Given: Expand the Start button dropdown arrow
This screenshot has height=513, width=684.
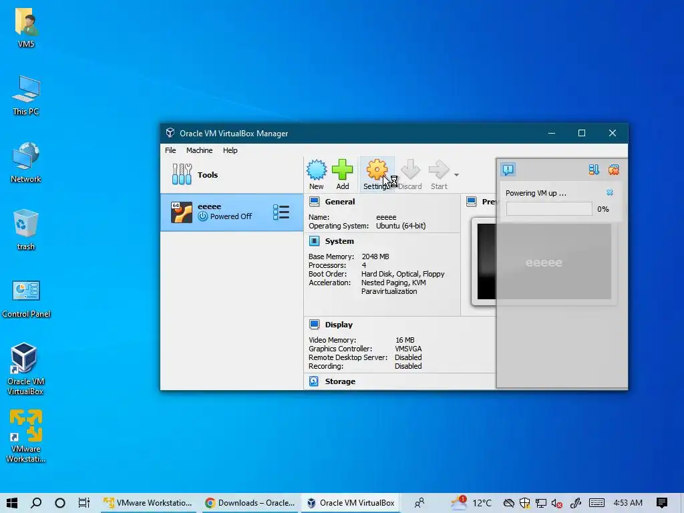Looking at the screenshot, I should [x=456, y=175].
